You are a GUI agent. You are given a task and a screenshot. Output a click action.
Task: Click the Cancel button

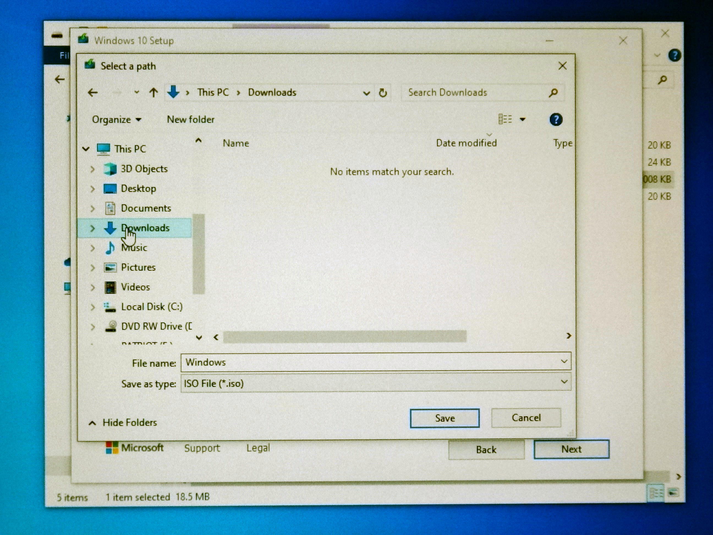(526, 418)
